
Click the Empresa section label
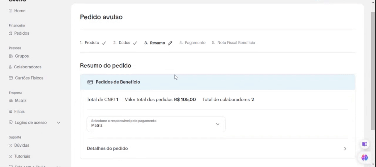click(x=15, y=93)
